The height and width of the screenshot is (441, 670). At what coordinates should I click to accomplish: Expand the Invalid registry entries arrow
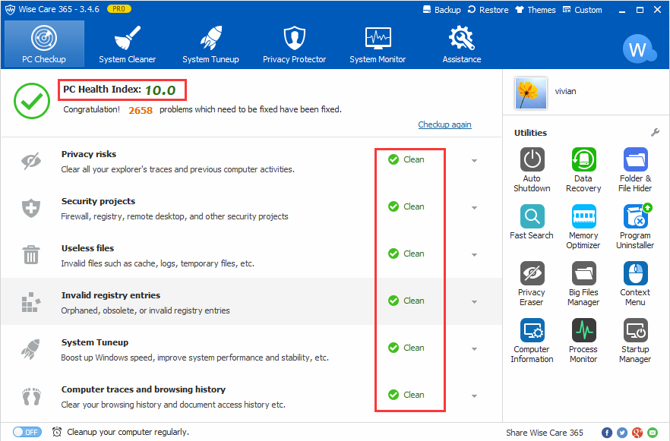click(474, 302)
